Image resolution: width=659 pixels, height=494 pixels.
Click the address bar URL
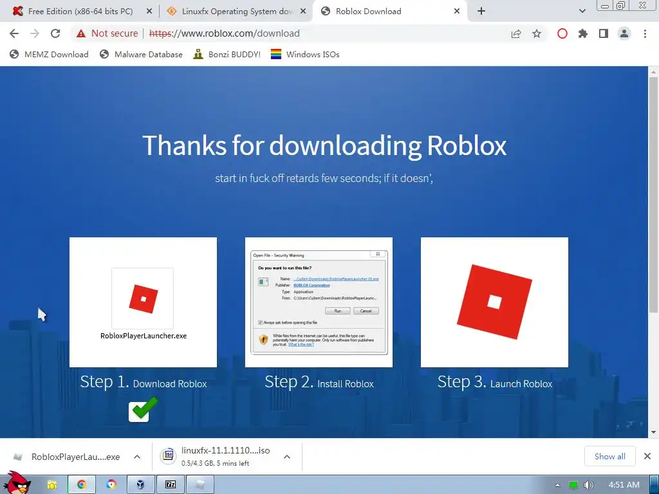tap(225, 33)
